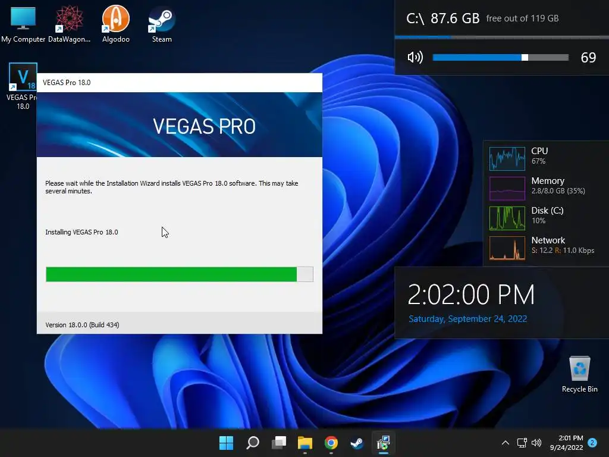Click the CPU usage graph
Image resolution: width=609 pixels, height=457 pixels.
(x=507, y=158)
